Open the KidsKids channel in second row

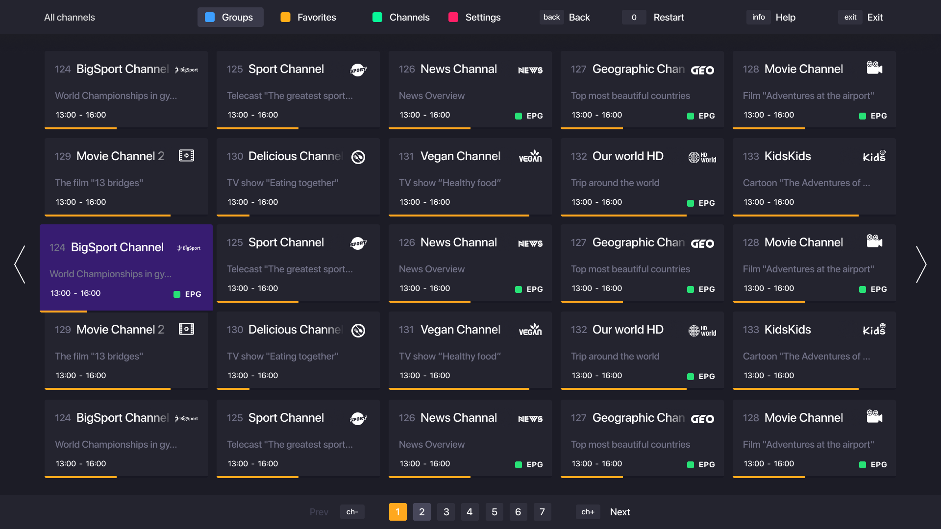pos(814,176)
